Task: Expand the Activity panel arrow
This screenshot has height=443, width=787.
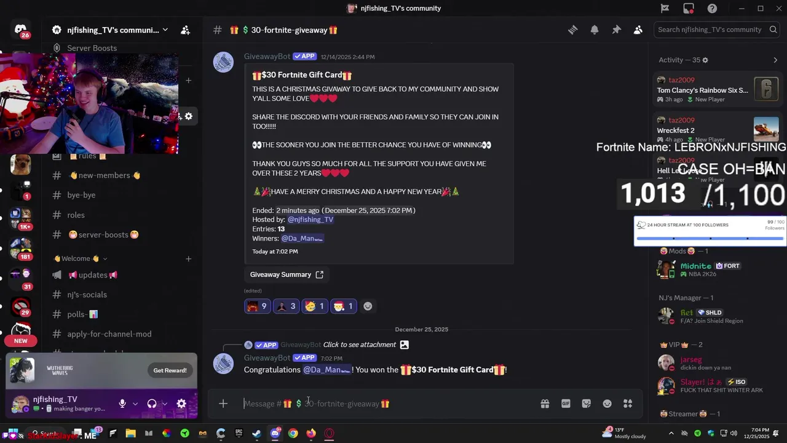Action: 775,60
